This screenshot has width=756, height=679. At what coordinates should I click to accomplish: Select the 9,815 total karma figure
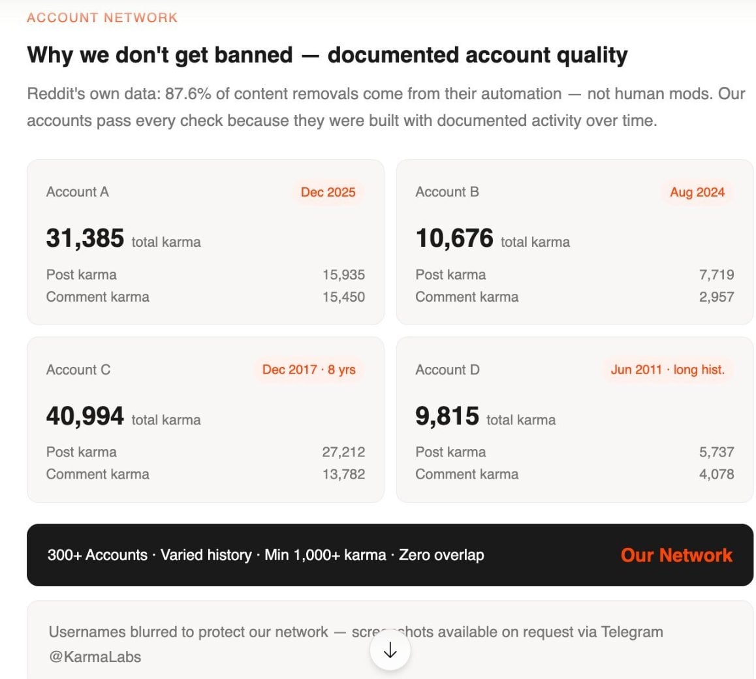[447, 416]
